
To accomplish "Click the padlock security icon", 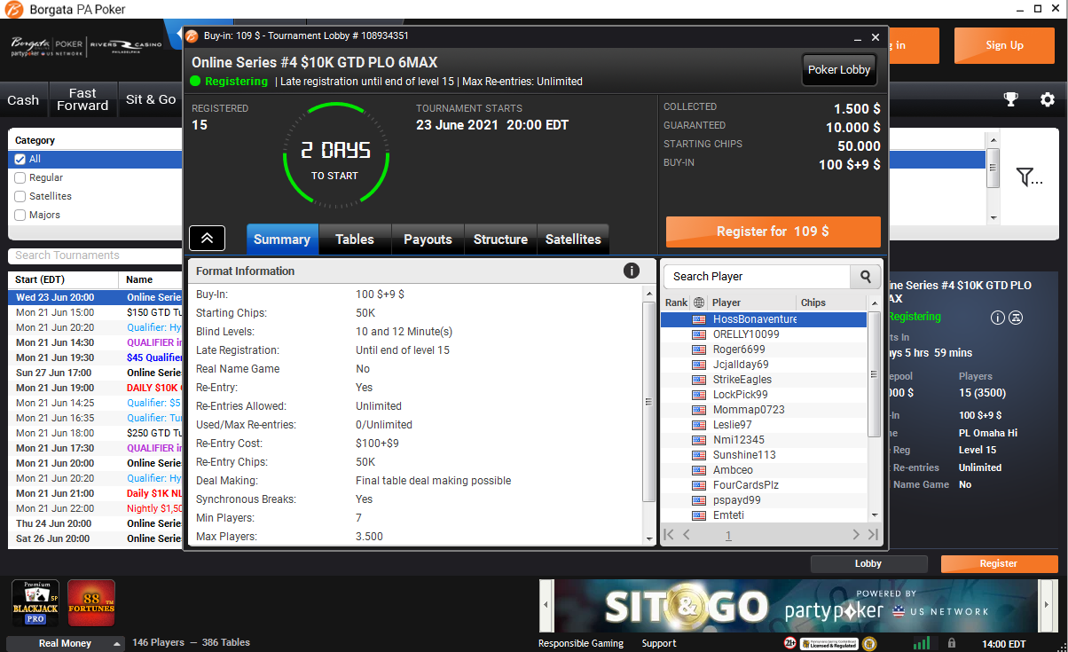I will [x=951, y=643].
